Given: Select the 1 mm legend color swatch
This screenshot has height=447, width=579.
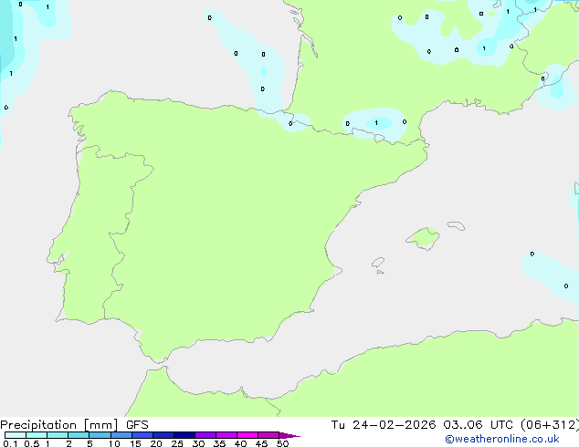Looking at the screenshot, I should click(58, 435).
